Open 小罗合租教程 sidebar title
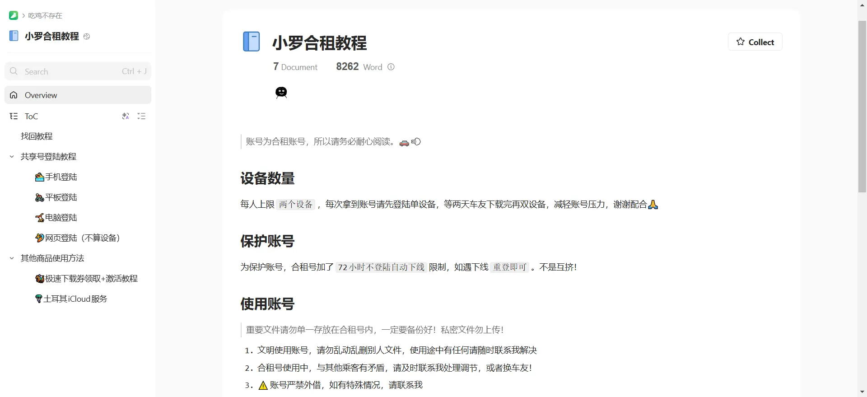The width and height of the screenshot is (867, 397). click(52, 36)
